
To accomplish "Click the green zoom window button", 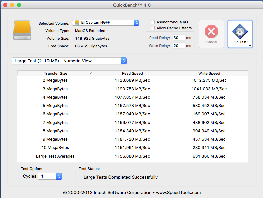I will (19, 5).
